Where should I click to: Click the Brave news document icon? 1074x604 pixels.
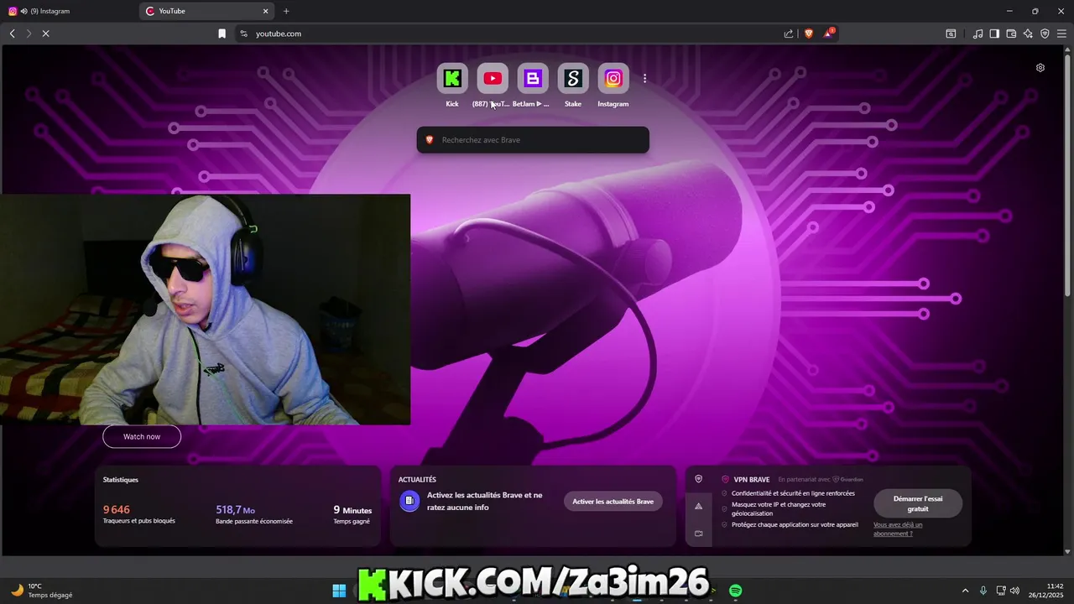[x=409, y=501]
